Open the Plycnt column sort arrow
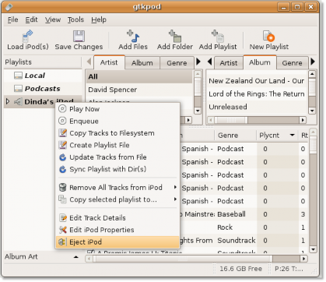 coord(292,135)
